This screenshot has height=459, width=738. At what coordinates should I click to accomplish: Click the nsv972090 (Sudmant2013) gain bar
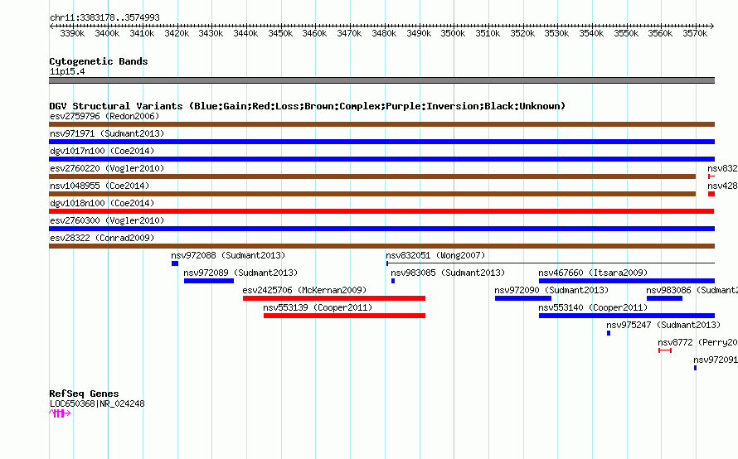coord(523,298)
